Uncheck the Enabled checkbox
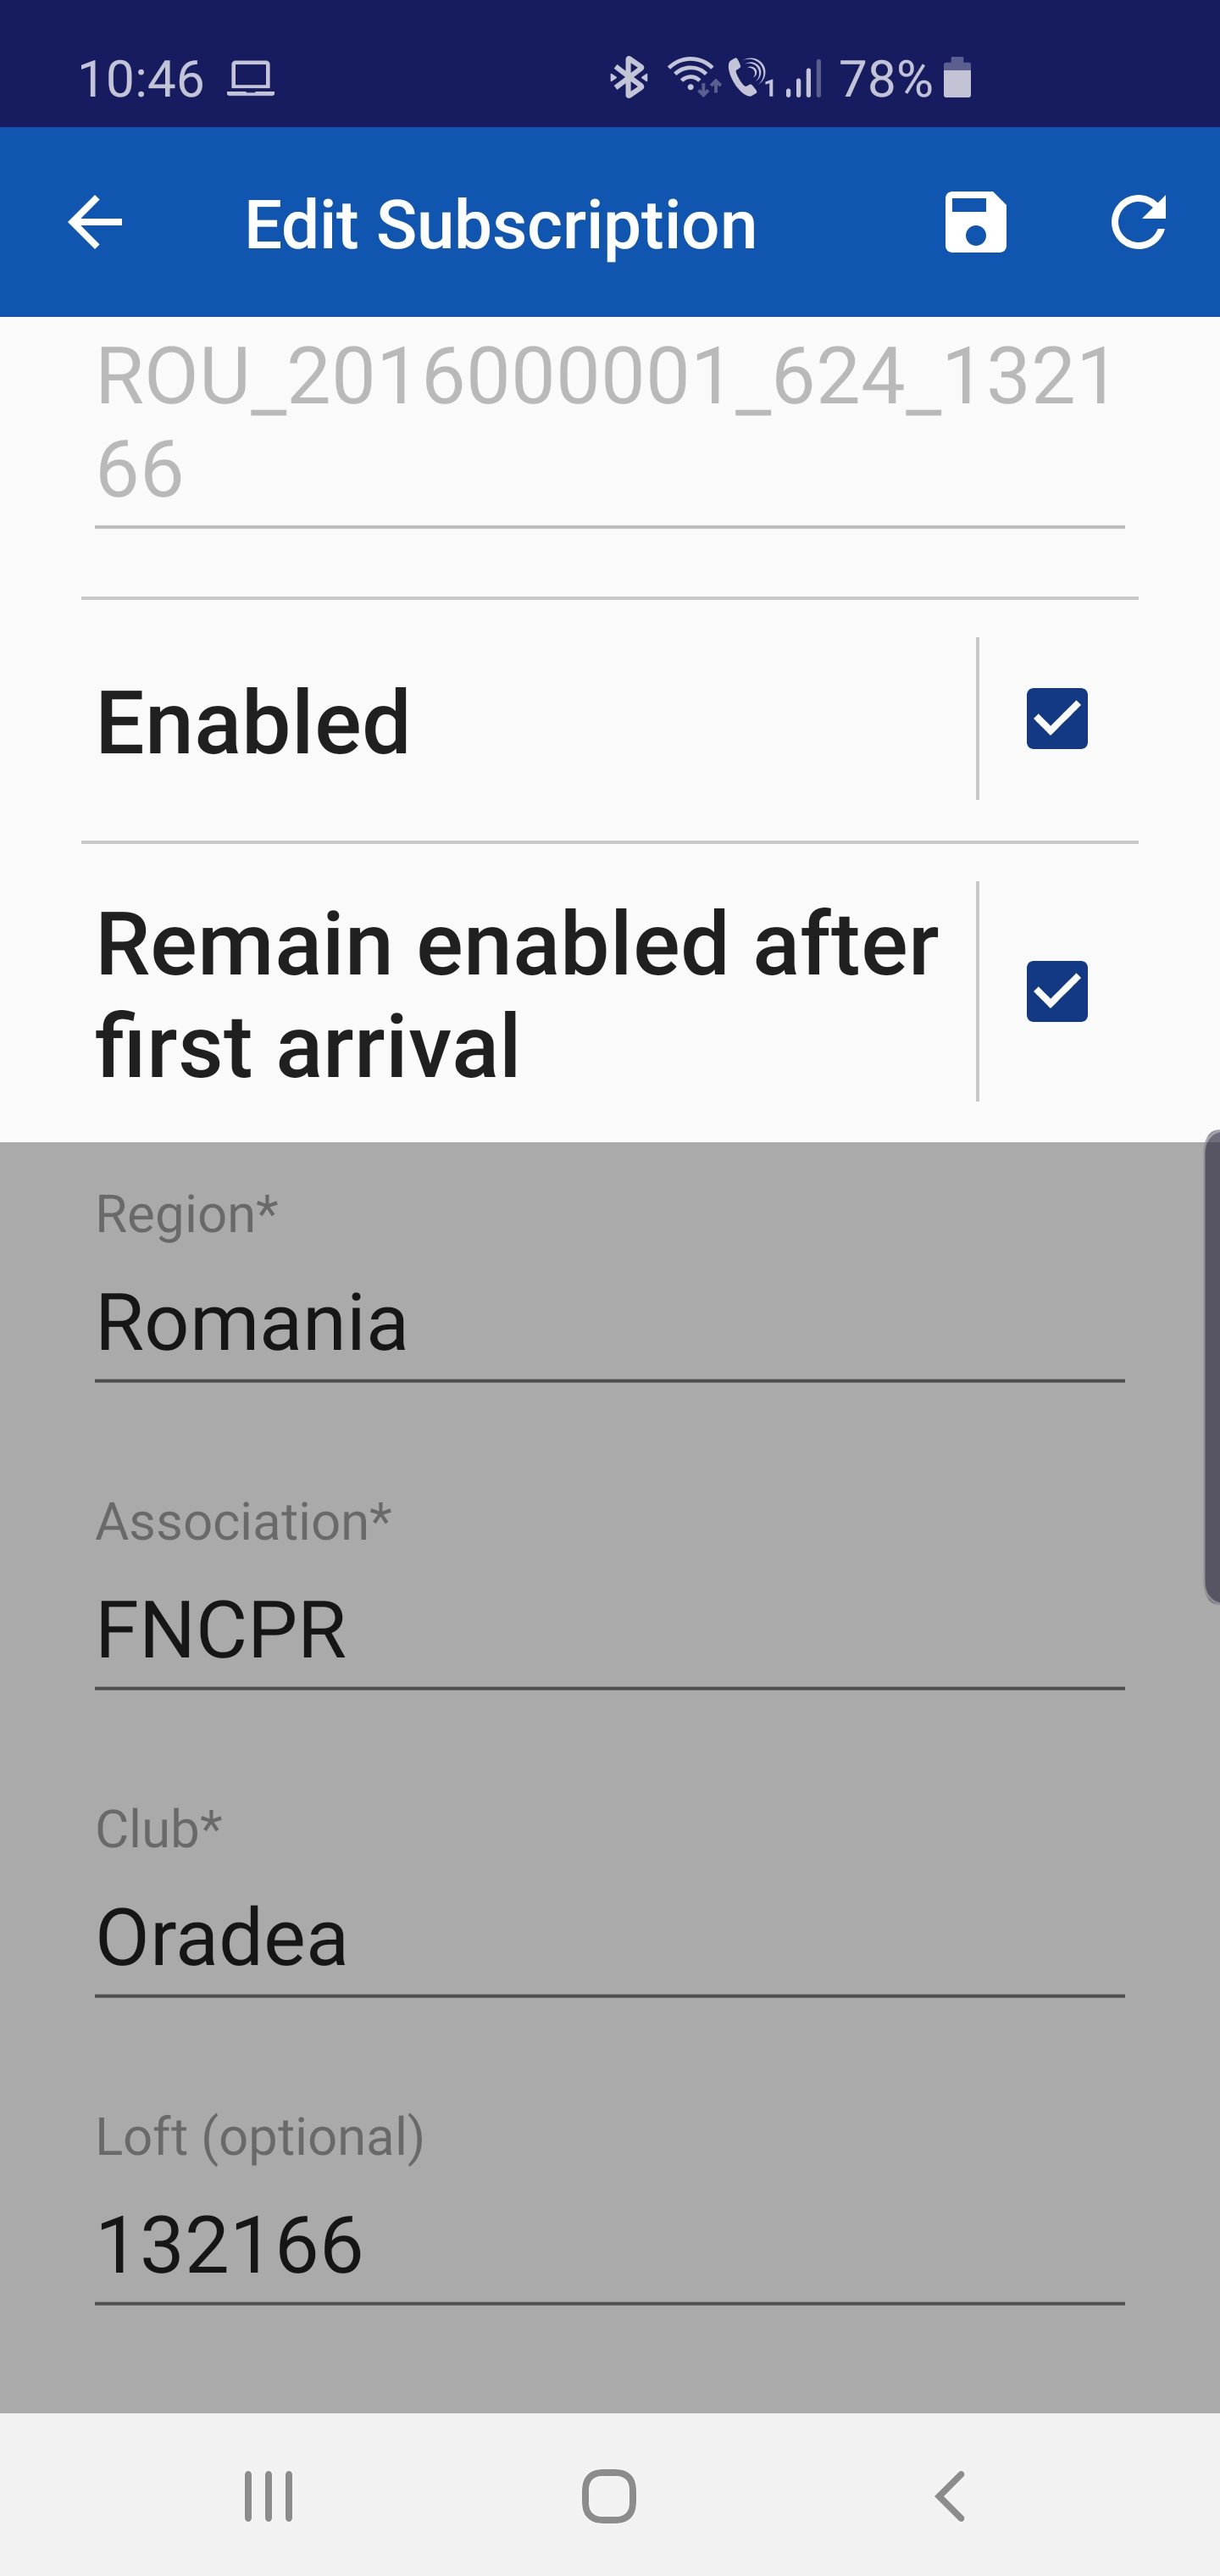This screenshot has height=2576, width=1220. (1057, 718)
